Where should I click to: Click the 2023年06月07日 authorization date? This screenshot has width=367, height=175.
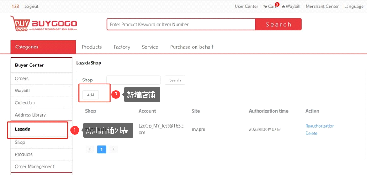tap(265, 129)
